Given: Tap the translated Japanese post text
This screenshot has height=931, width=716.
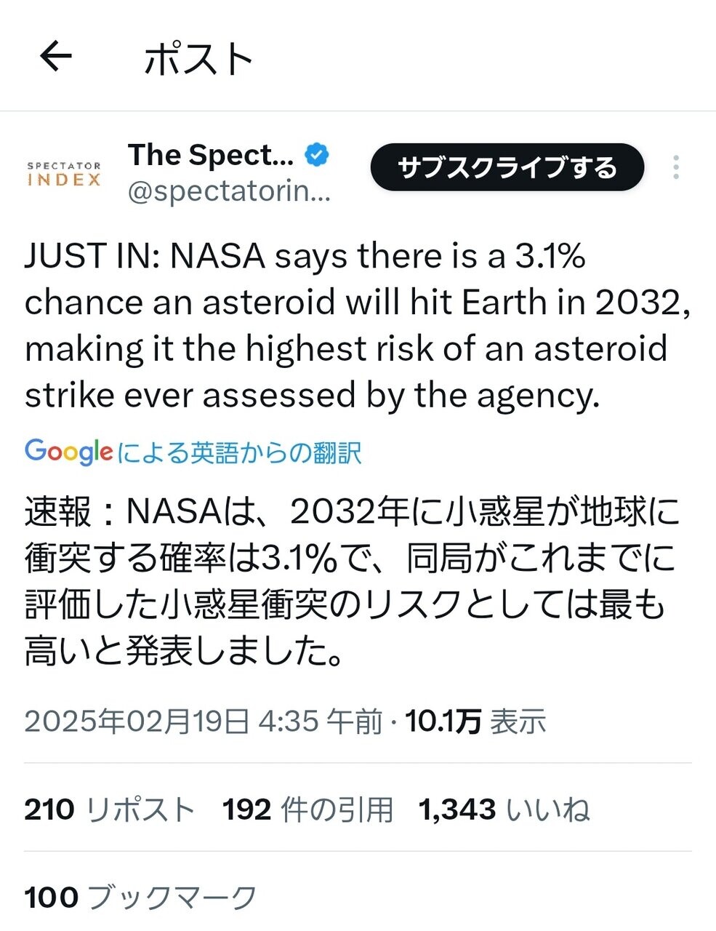Looking at the screenshot, I should [x=349, y=582].
